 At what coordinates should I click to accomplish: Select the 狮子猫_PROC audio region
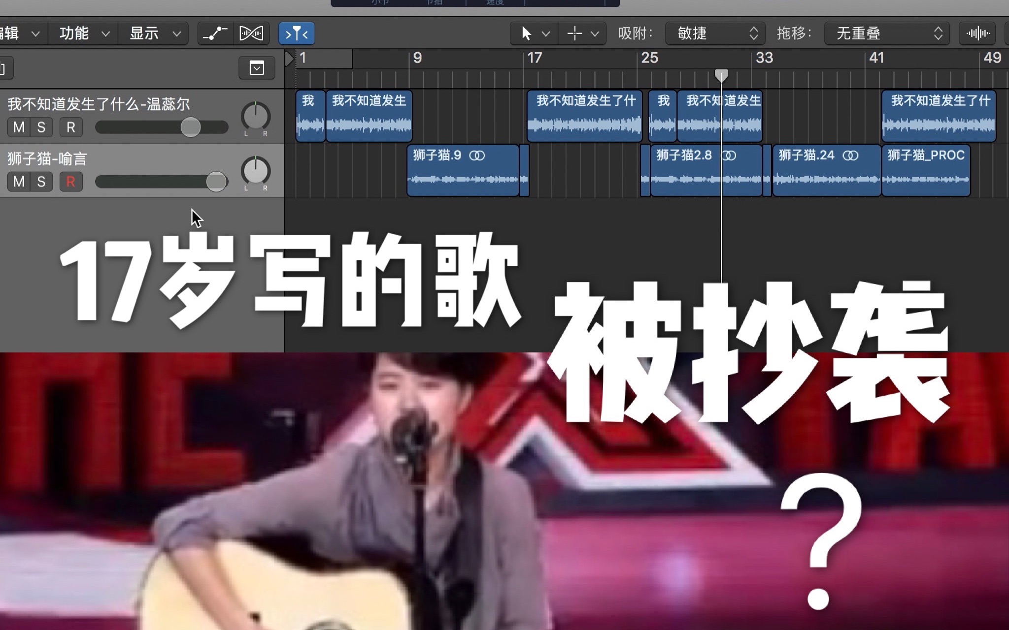[x=926, y=170]
